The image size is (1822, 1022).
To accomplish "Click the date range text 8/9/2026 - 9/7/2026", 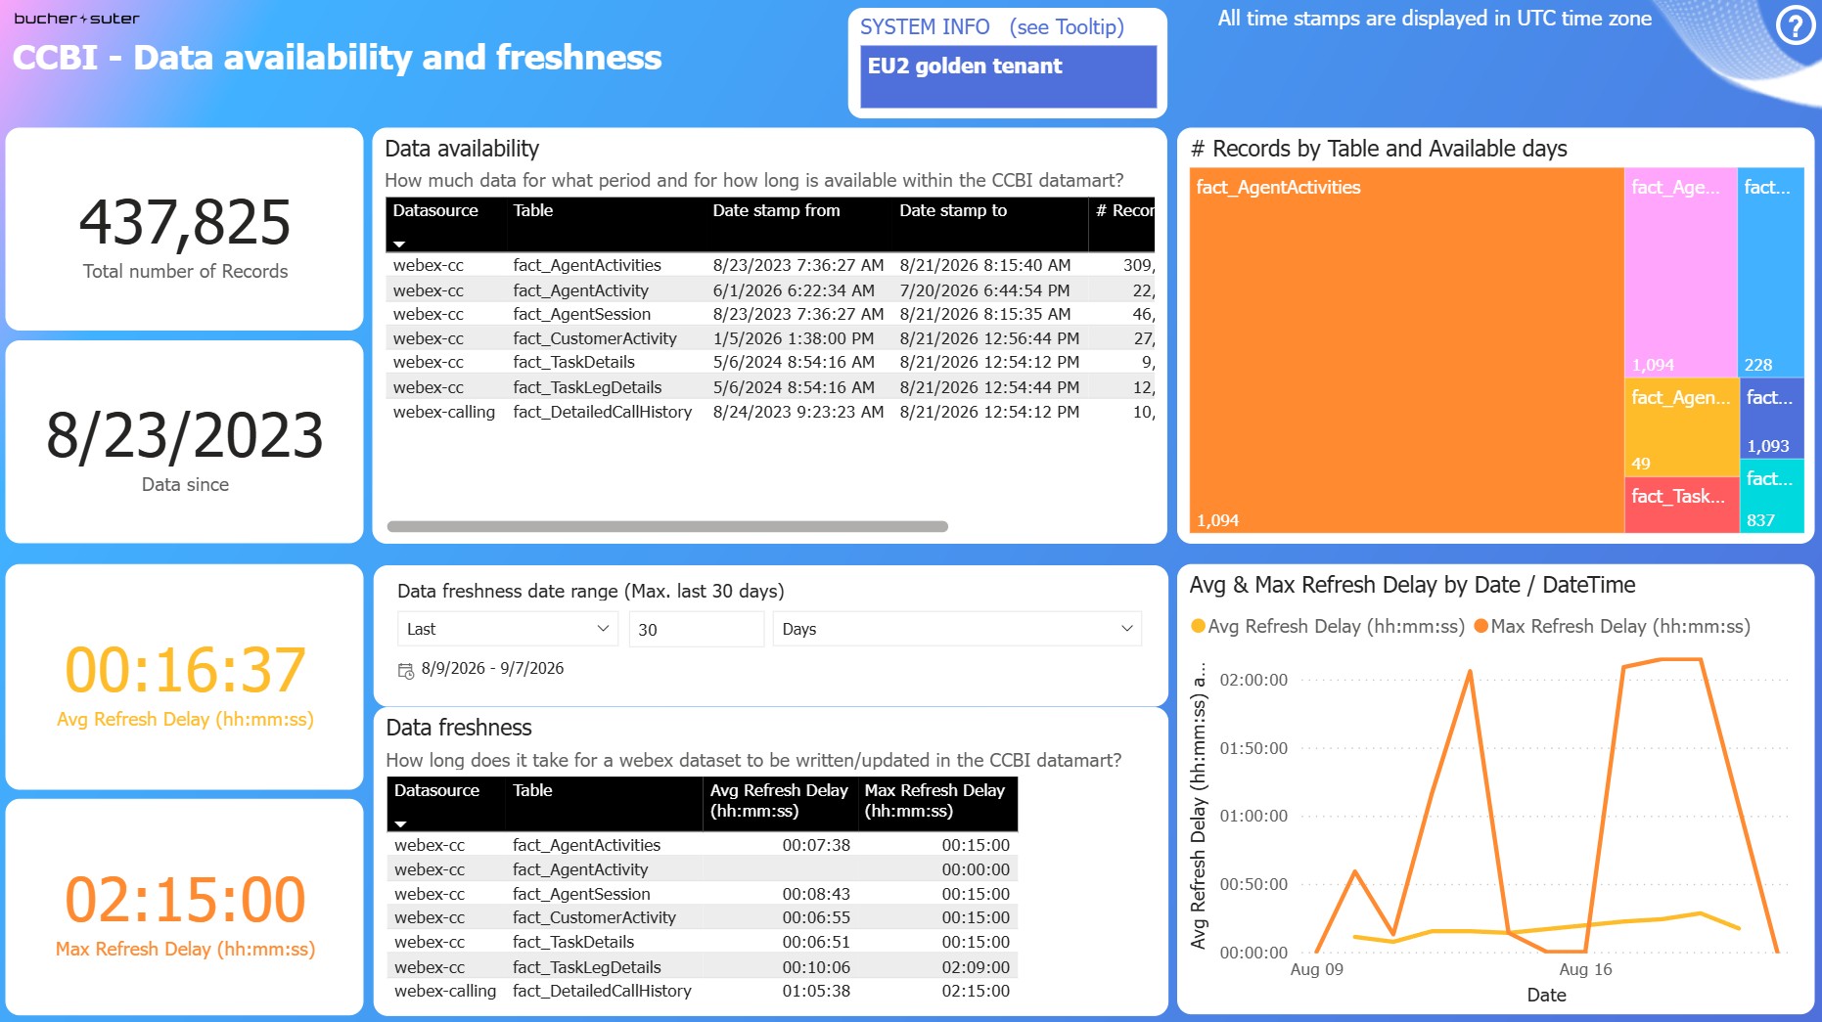I will (x=492, y=668).
